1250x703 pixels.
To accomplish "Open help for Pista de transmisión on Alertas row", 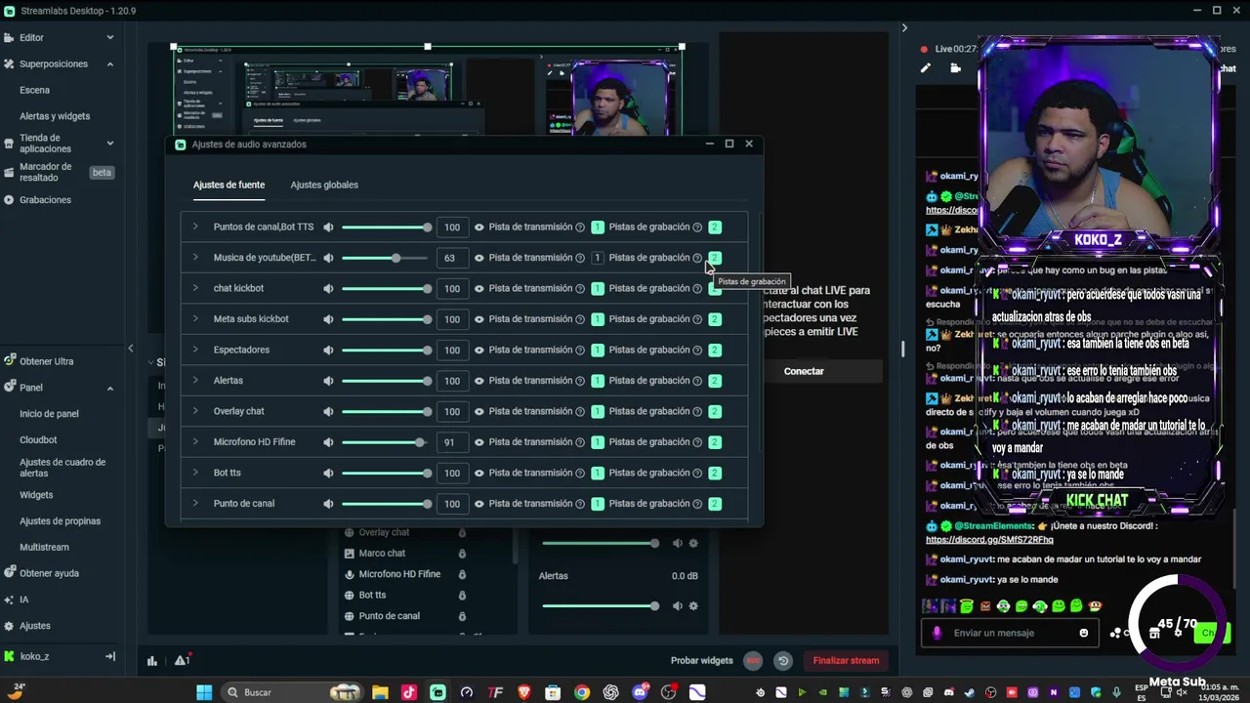I will coord(580,381).
